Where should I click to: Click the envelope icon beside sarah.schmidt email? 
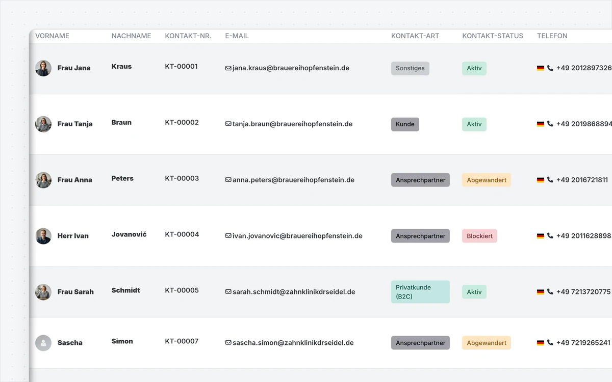coord(228,292)
